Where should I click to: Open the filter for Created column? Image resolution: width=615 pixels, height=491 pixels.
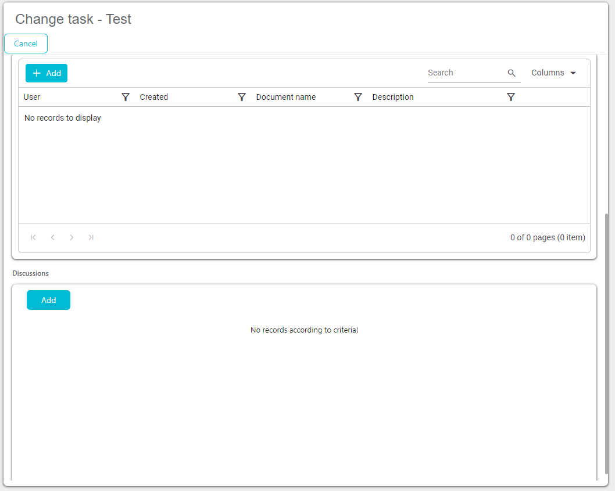tap(242, 97)
